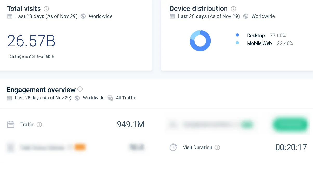Click Desktop 77.60% legend percentage

pyautogui.click(x=278, y=36)
